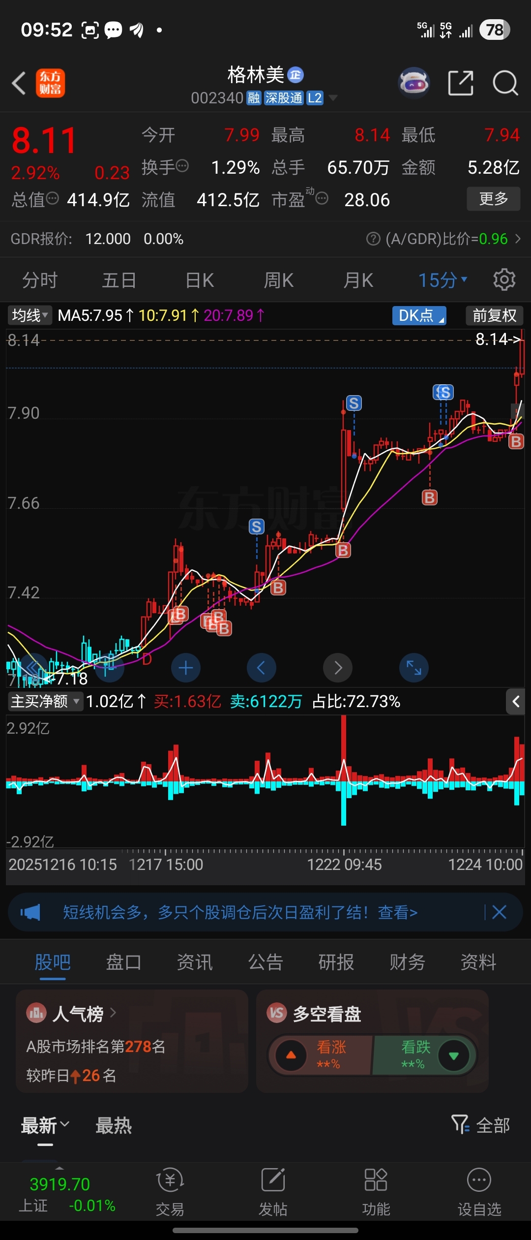This screenshot has width=531, height=1240.
Task: Tap the filter funnel icon
Action: coord(460,1125)
